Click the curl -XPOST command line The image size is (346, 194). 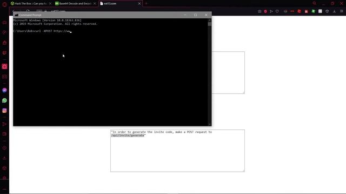(x=42, y=31)
